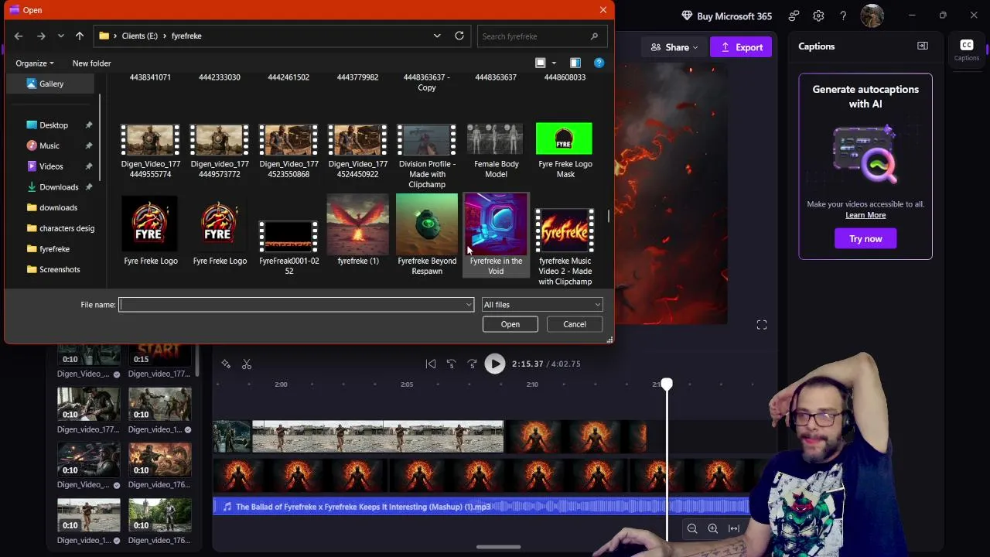
Task: Select Fyrefreke in the Void image
Action: pyautogui.click(x=496, y=234)
